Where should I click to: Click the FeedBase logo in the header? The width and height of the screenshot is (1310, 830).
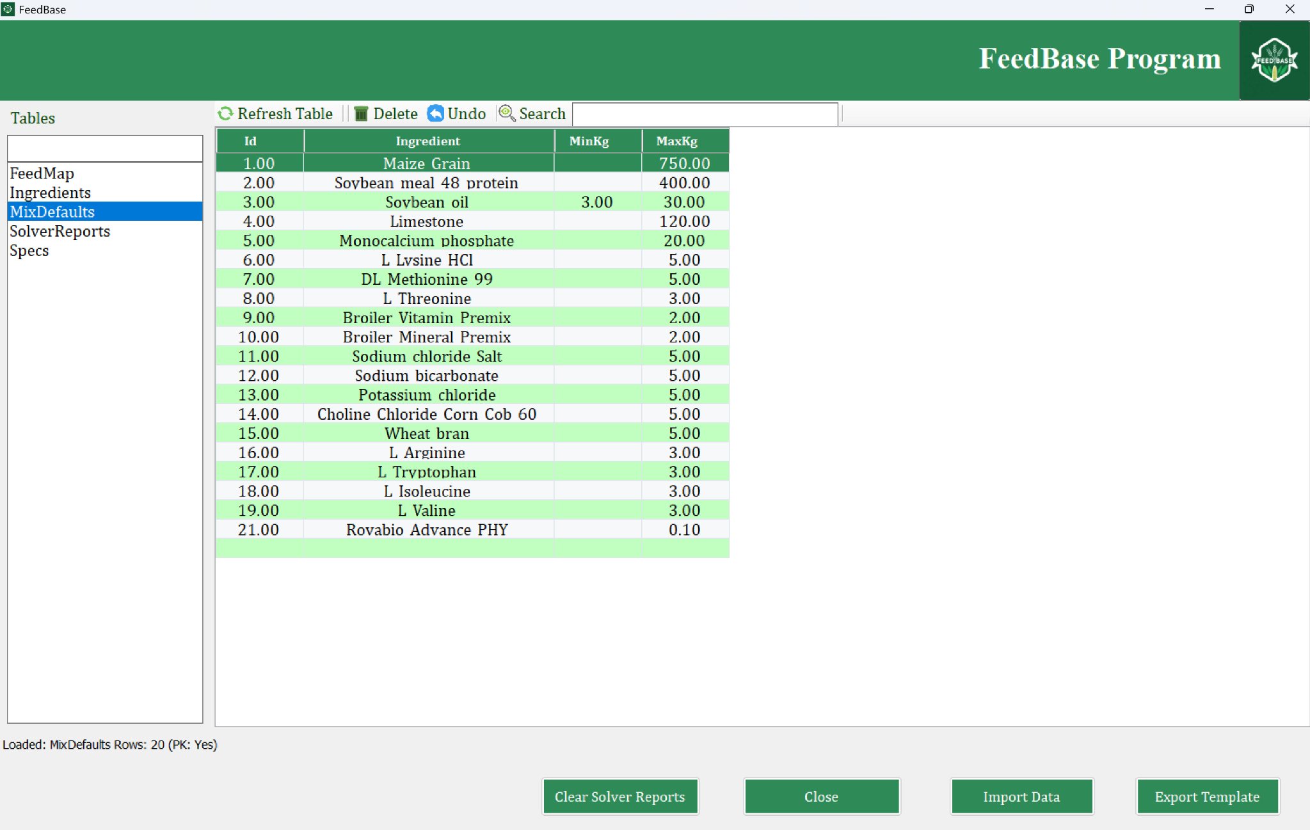[1274, 60]
